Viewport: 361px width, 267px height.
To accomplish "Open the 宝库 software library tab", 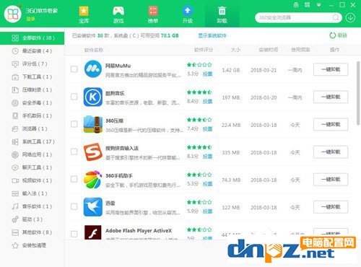I will (84, 14).
